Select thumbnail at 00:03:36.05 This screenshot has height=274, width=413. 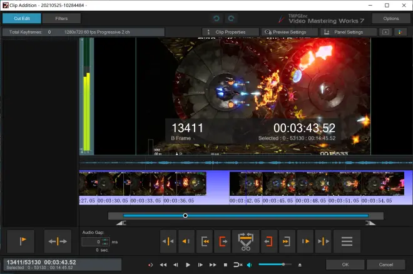185,183
